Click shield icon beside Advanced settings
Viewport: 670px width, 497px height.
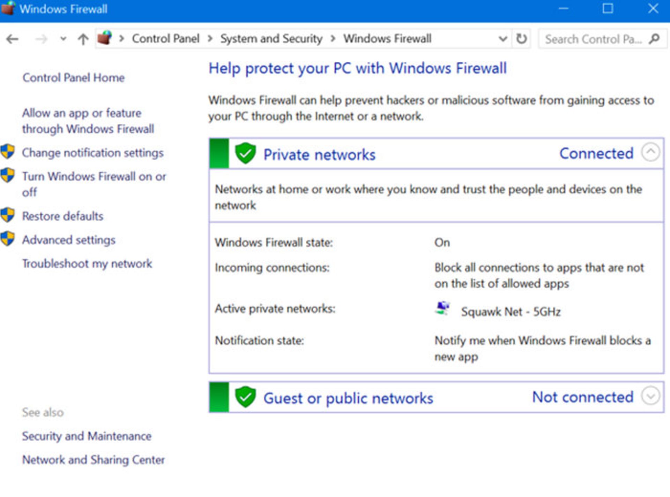coord(8,239)
